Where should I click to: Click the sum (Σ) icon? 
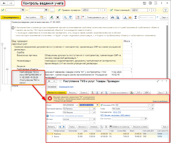[136, 17]
